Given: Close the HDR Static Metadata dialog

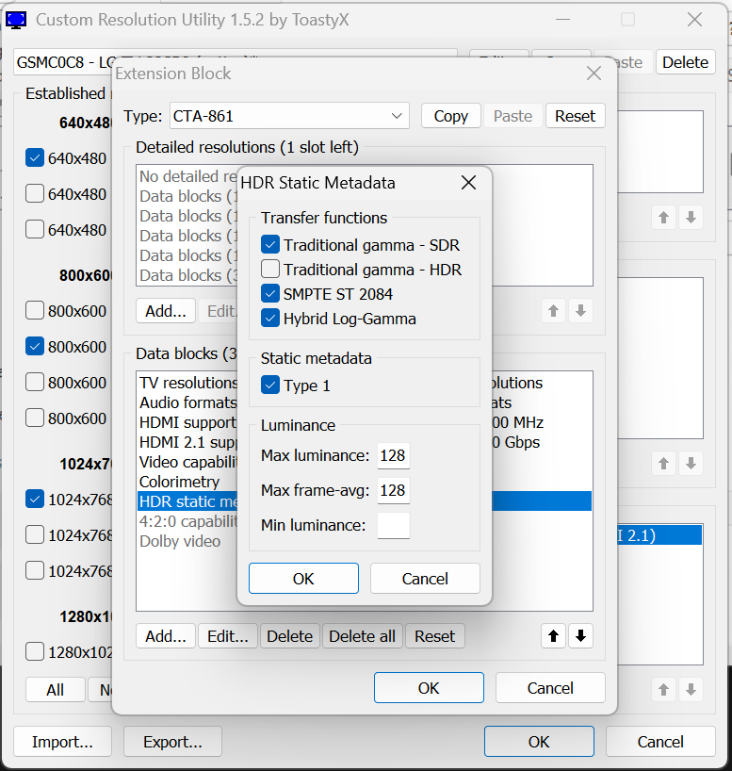Looking at the screenshot, I should coord(468,183).
